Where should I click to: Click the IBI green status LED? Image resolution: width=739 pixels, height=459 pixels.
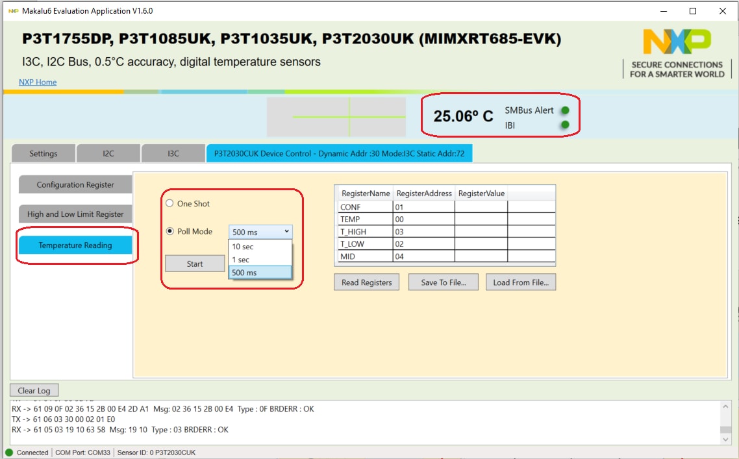[x=565, y=125]
